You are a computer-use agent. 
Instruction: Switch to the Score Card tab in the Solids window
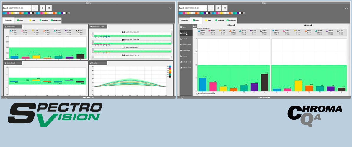pyautogui.click(x=232, y=20)
